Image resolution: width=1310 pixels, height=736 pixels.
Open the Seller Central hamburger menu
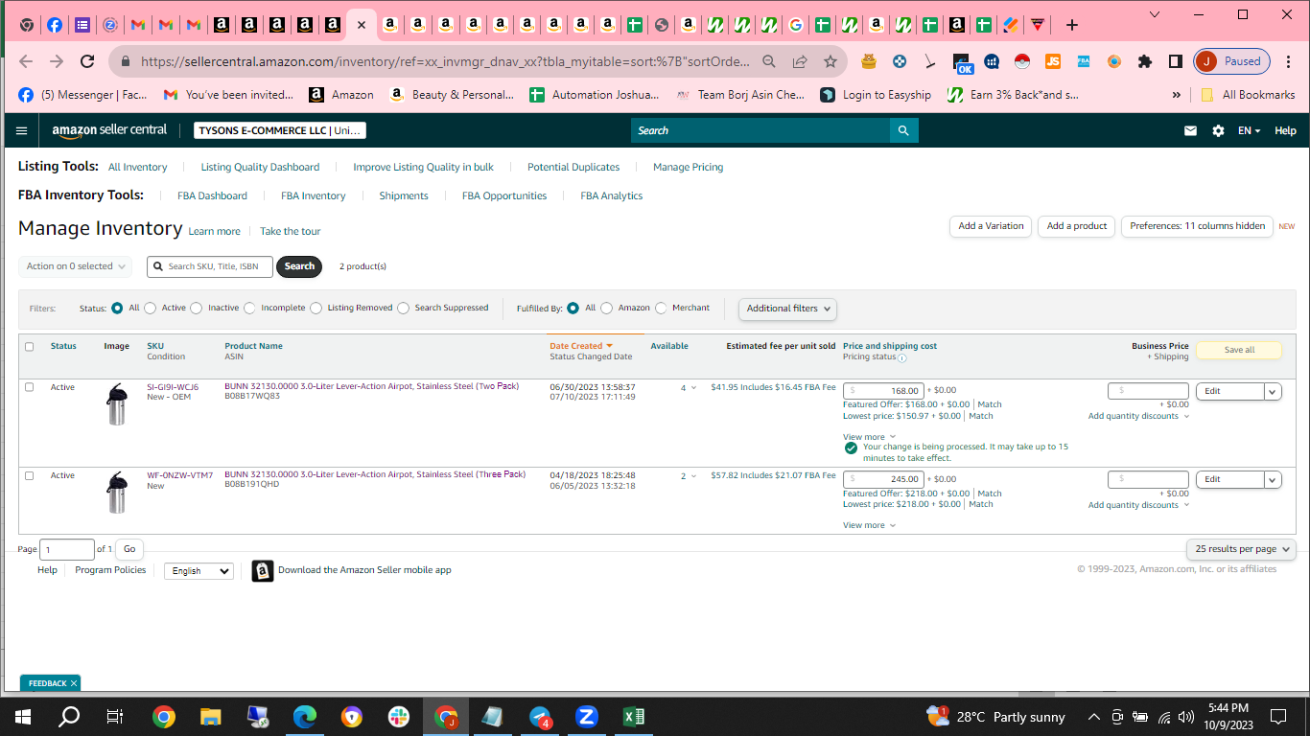pyautogui.click(x=22, y=130)
